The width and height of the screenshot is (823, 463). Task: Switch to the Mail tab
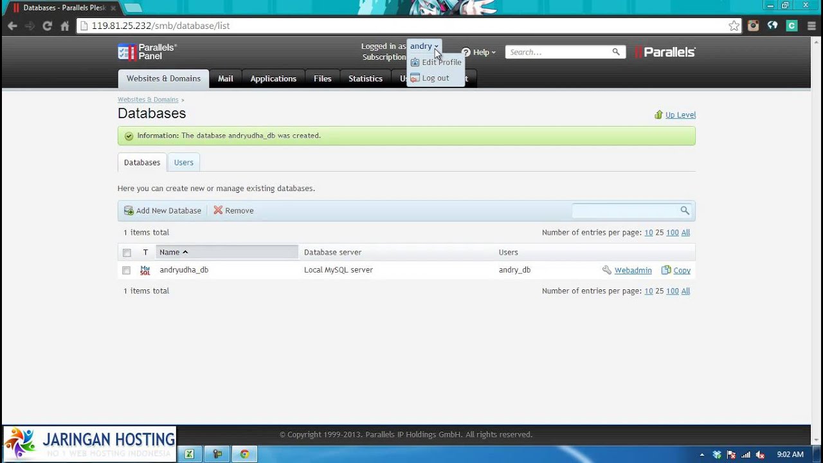225,78
